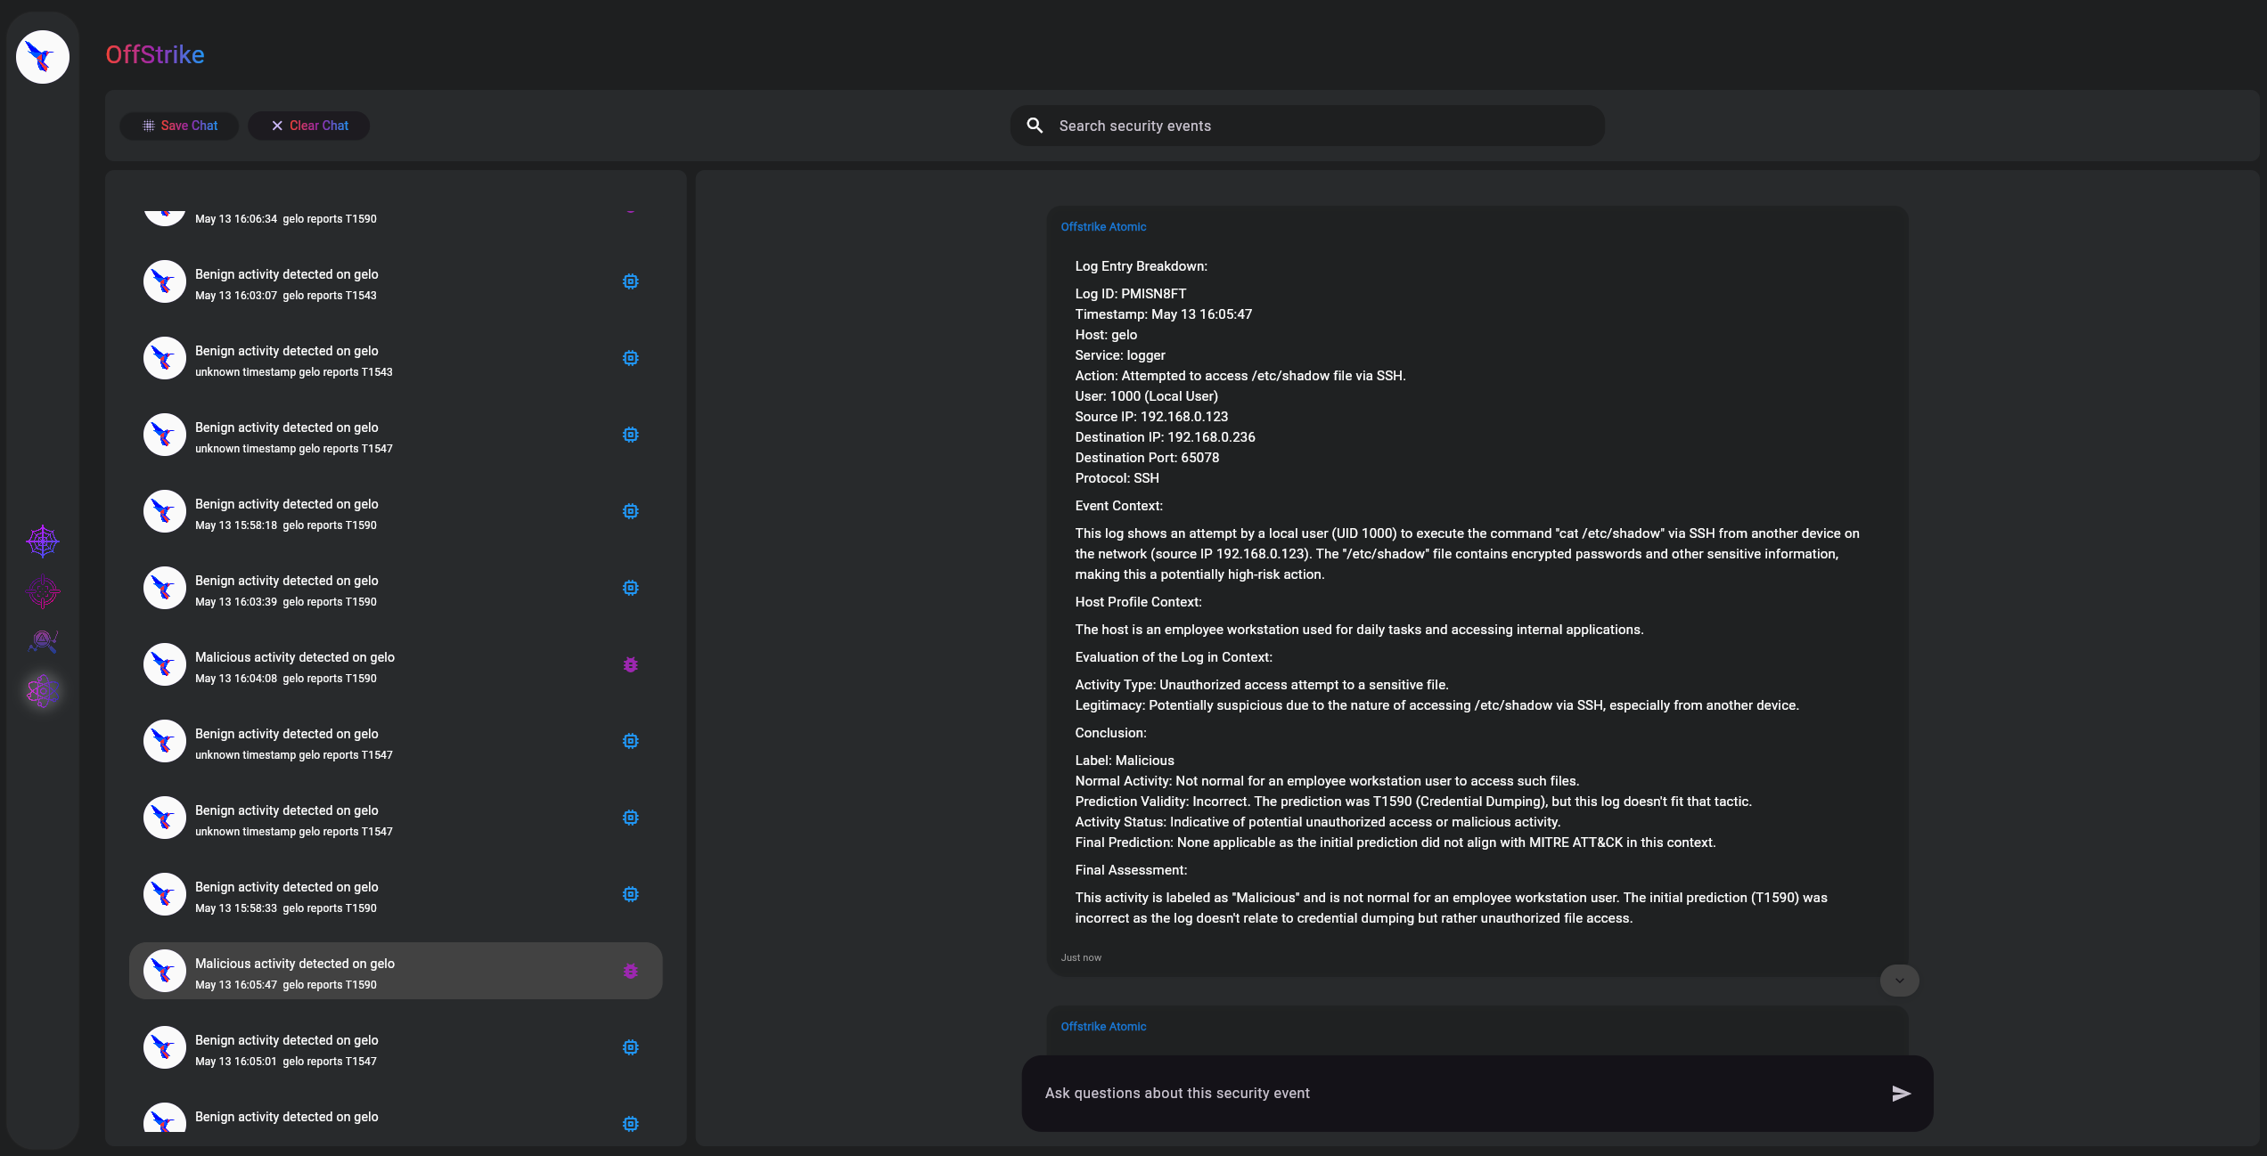Viewport: 2267px width, 1156px height.
Task: Click the send arrow icon
Action: [x=1901, y=1094]
